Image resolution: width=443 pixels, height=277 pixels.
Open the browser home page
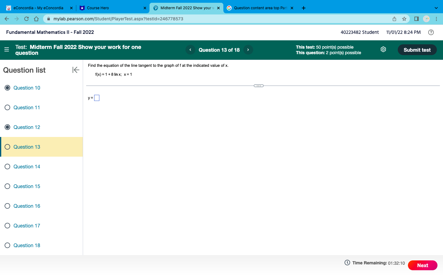36,19
